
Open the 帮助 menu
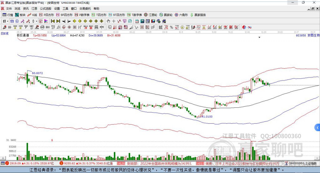click(x=96, y=8)
